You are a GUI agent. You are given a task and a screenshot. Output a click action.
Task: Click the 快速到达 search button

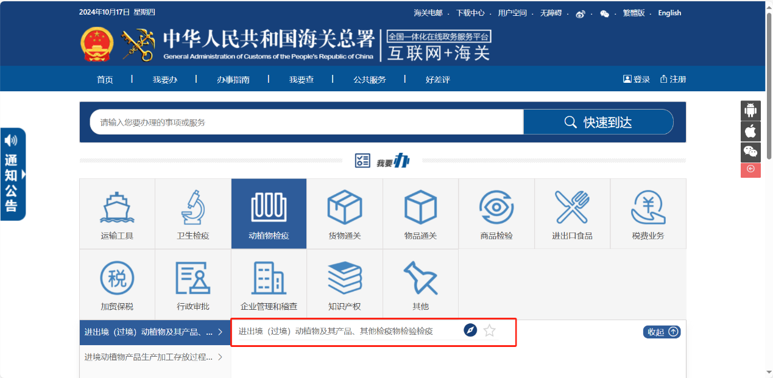tap(598, 122)
